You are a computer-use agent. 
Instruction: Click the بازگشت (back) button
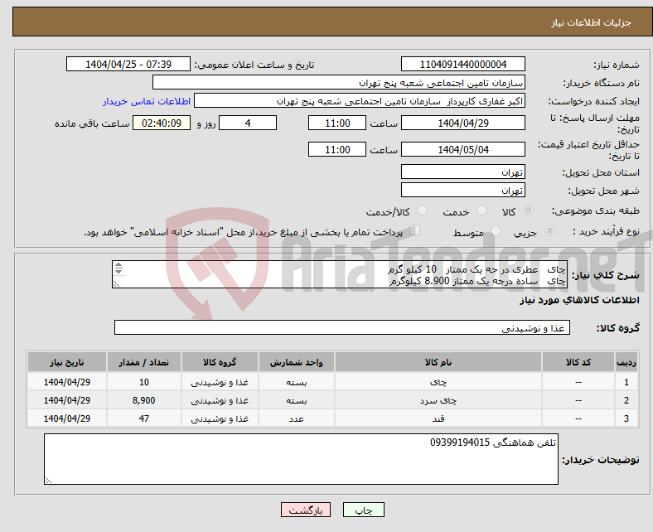point(305,510)
